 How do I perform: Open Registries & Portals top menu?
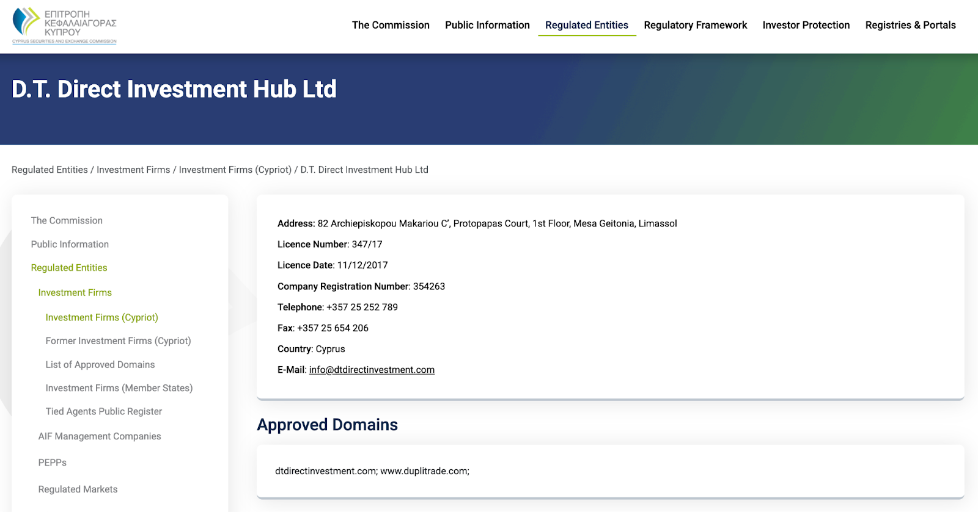pyautogui.click(x=910, y=25)
